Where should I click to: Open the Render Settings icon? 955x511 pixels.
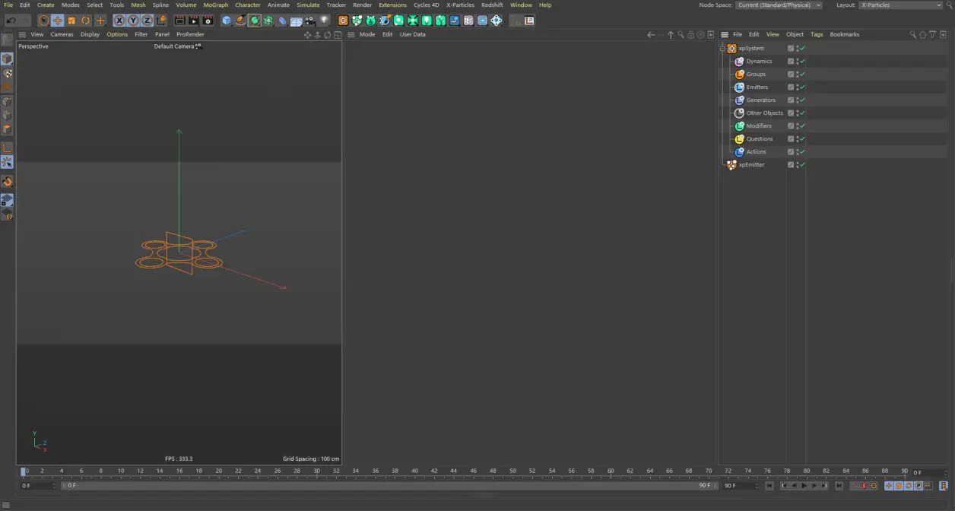pyautogui.click(x=208, y=21)
